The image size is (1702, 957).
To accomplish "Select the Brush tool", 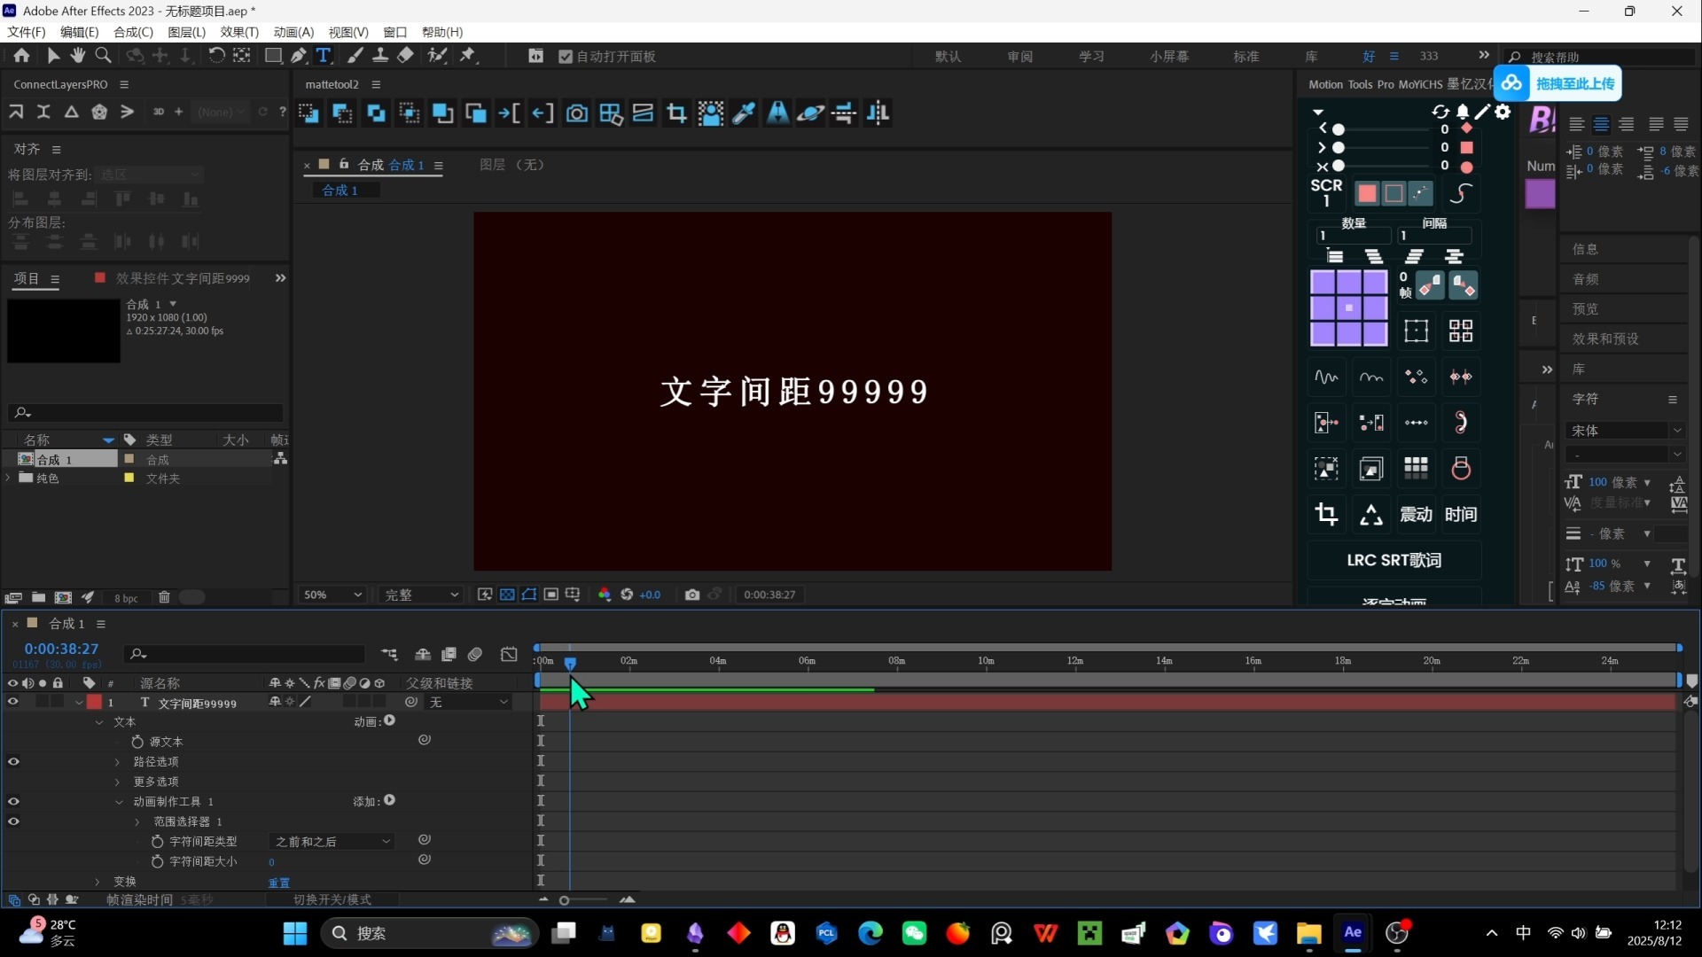I will pyautogui.click(x=355, y=56).
